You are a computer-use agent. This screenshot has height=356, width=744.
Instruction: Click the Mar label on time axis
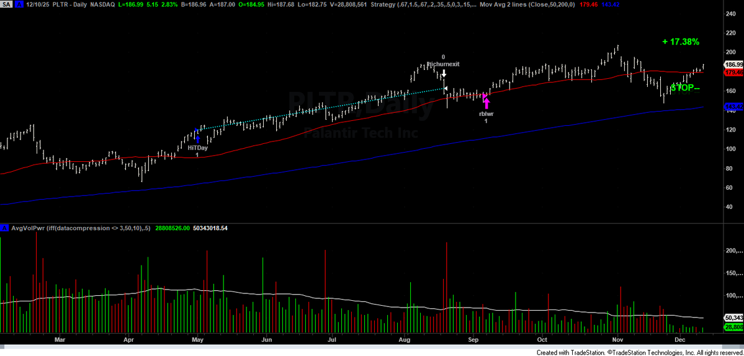pos(60,340)
